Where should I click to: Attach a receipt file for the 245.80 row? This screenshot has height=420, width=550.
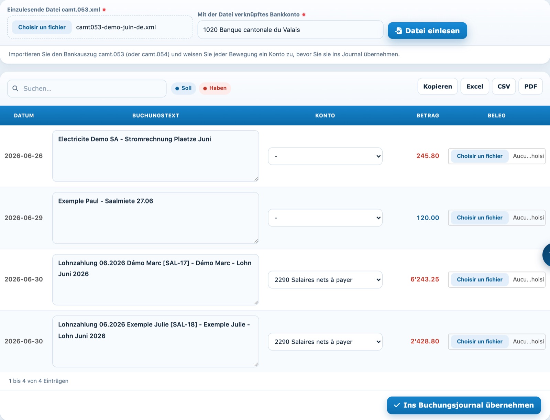(480, 156)
